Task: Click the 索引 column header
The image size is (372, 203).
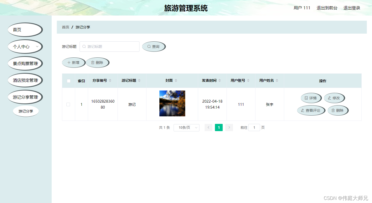Action: pyautogui.click(x=81, y=81)
